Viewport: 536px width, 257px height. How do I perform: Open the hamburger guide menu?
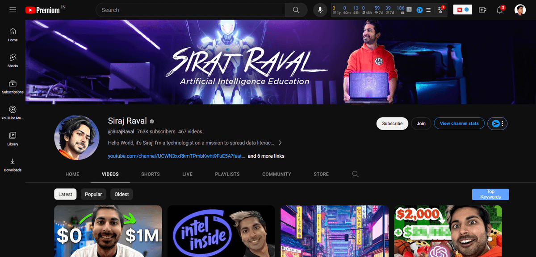13,10
